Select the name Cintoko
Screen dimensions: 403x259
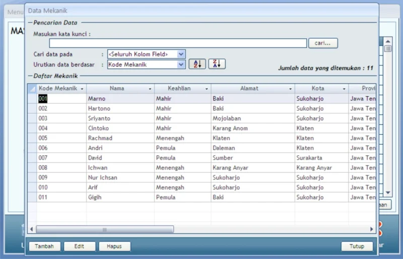pos(98,128)
